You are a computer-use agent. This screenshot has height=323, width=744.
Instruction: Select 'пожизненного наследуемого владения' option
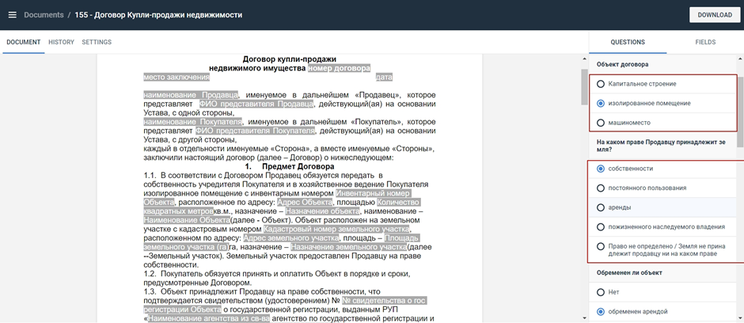coord(601,226)
